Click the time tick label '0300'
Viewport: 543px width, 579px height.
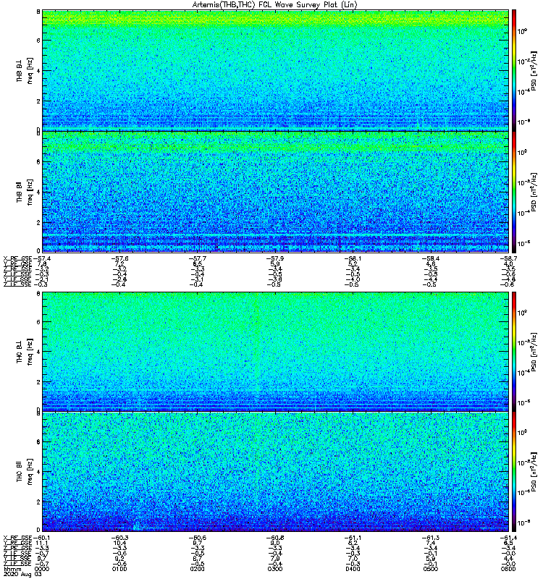(x=275, y=569)
